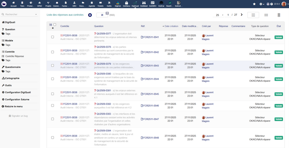The height and width of the screenshot is (148, 289).
Task: Open reference FCR2511-0541
Action: 150,37
